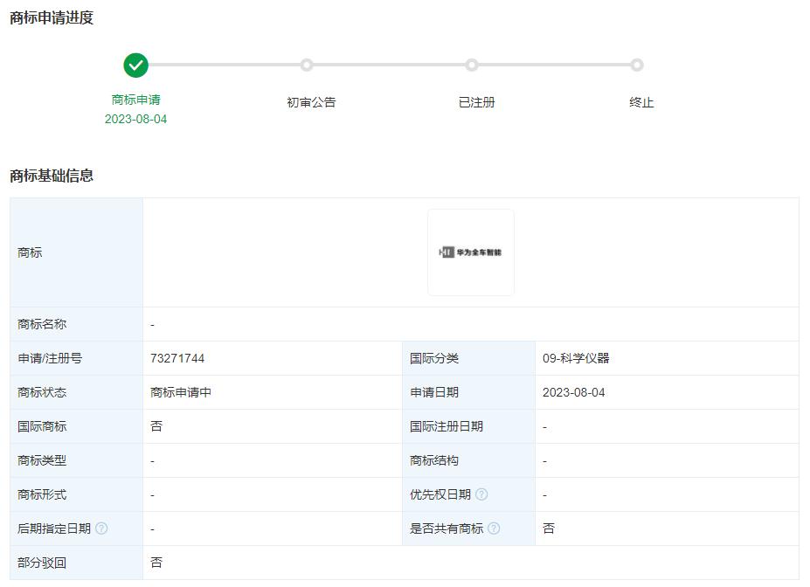Open help icon beside 优先权日期

(x=481, y=494)
